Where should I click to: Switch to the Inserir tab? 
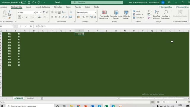click(28, 7)
